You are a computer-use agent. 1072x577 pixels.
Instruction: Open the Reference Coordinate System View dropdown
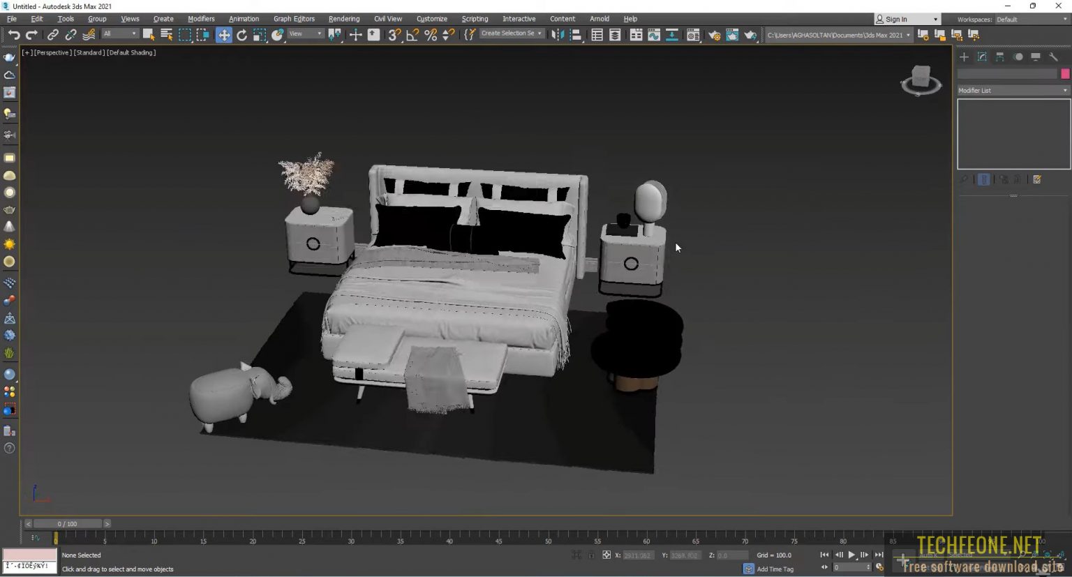[x=305, y=33]
